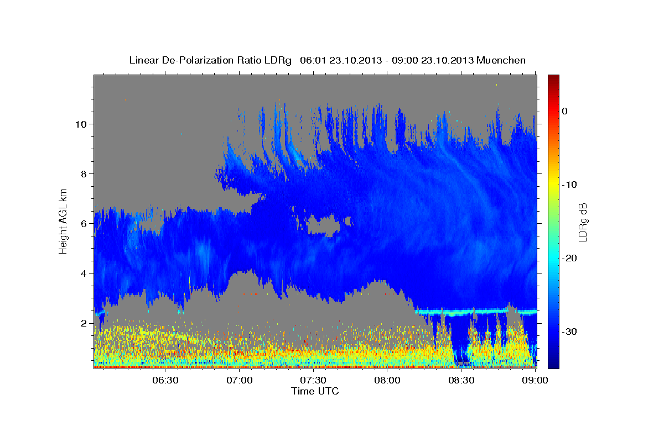Image resolution: width=664 pixels, height=442 pixels.
Task: Click the cyan melting layer band near 2.5 km
Action: coord(476,312)
